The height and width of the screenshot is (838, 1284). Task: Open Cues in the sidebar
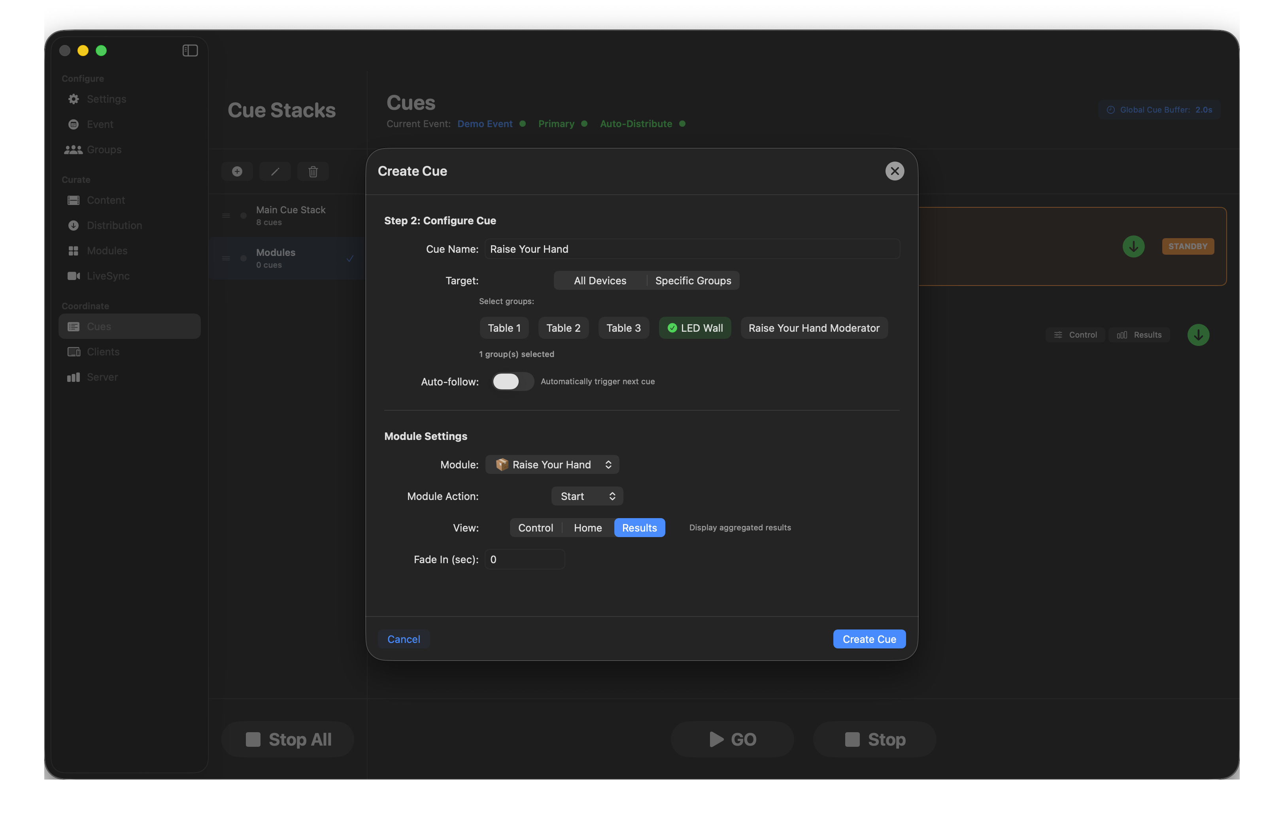click(130, 327)
